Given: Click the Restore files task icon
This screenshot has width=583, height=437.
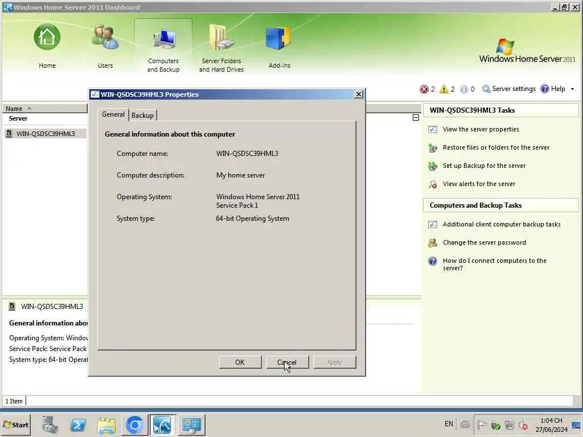Looking at the screenshot, I should [433, 148].
